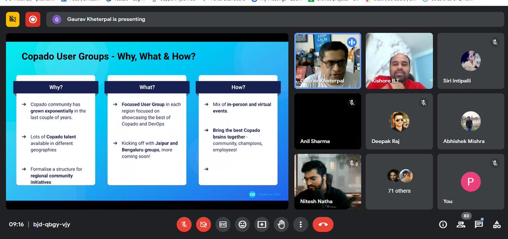Click muted mic icon on Anil Sharma tile
The height and width of the screenshot is (239, 508).
coord(351,103)
